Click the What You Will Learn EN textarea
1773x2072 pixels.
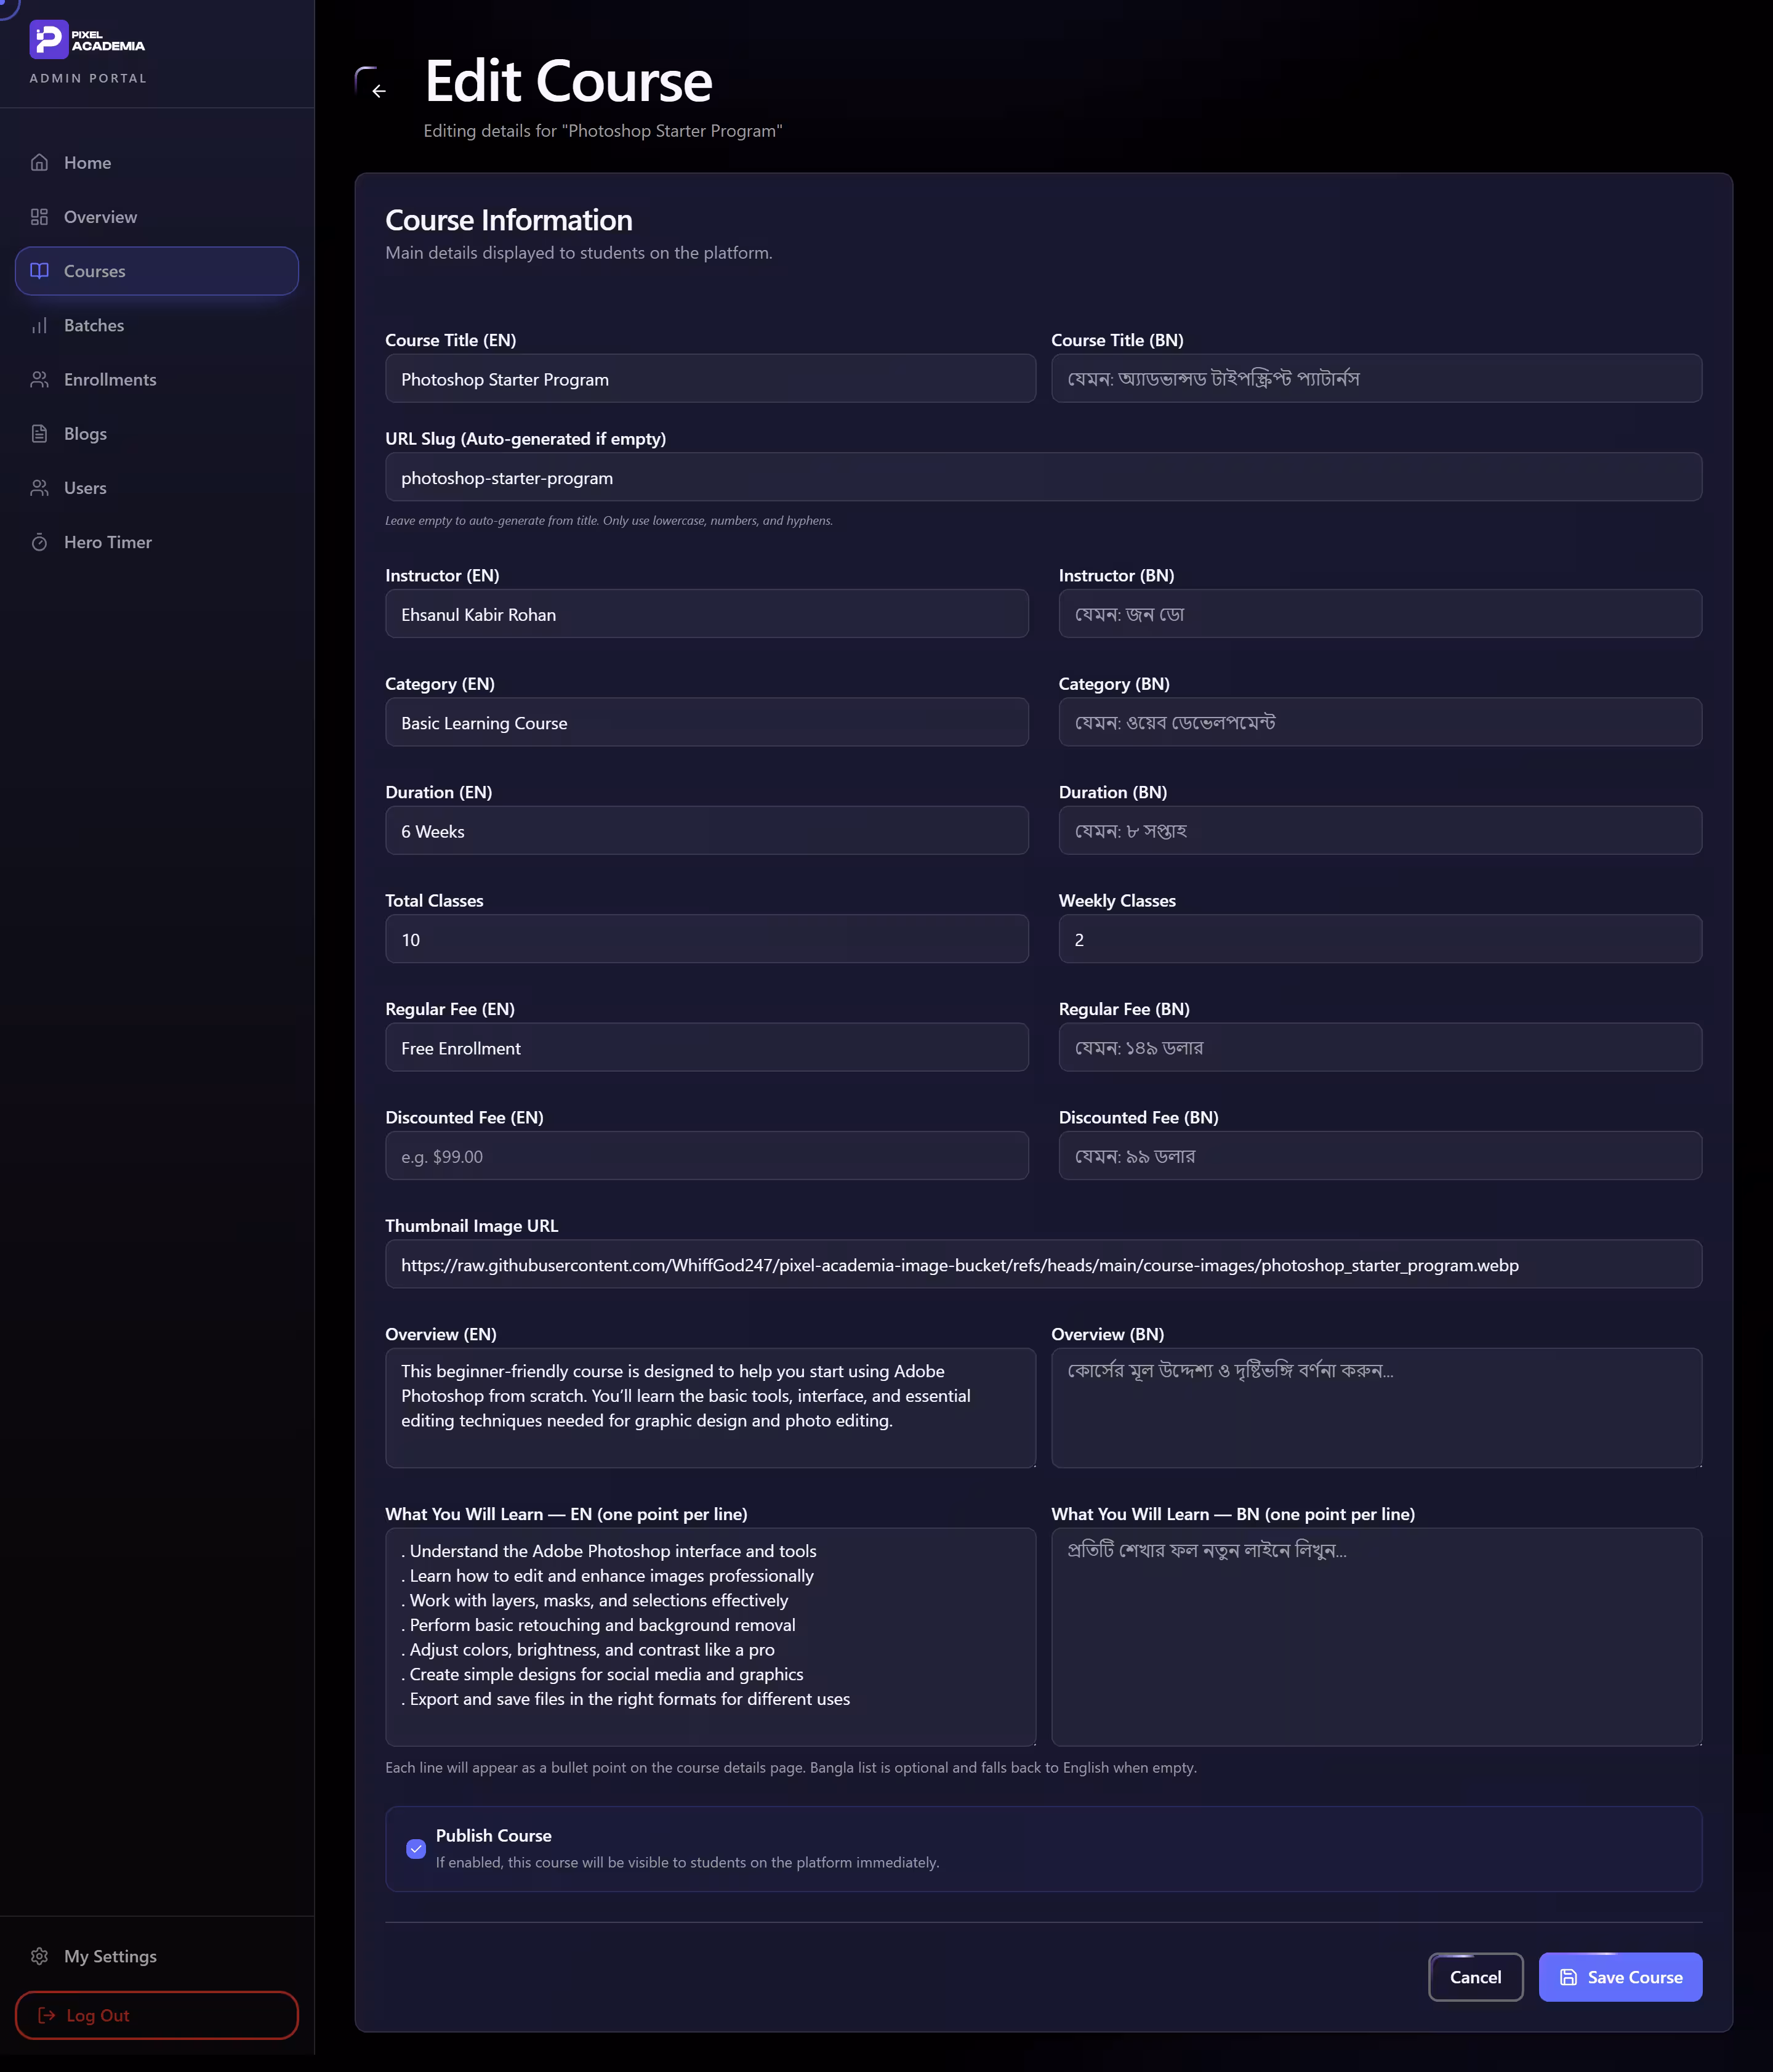[x=710, y=1637]
